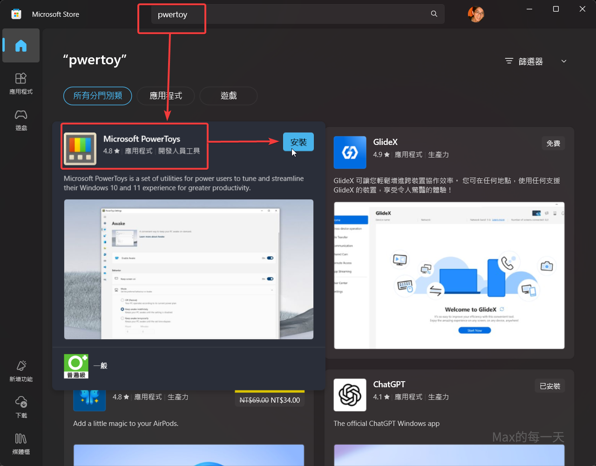
Task: Click the ChatGPT app icon
Action: point(350,395)
